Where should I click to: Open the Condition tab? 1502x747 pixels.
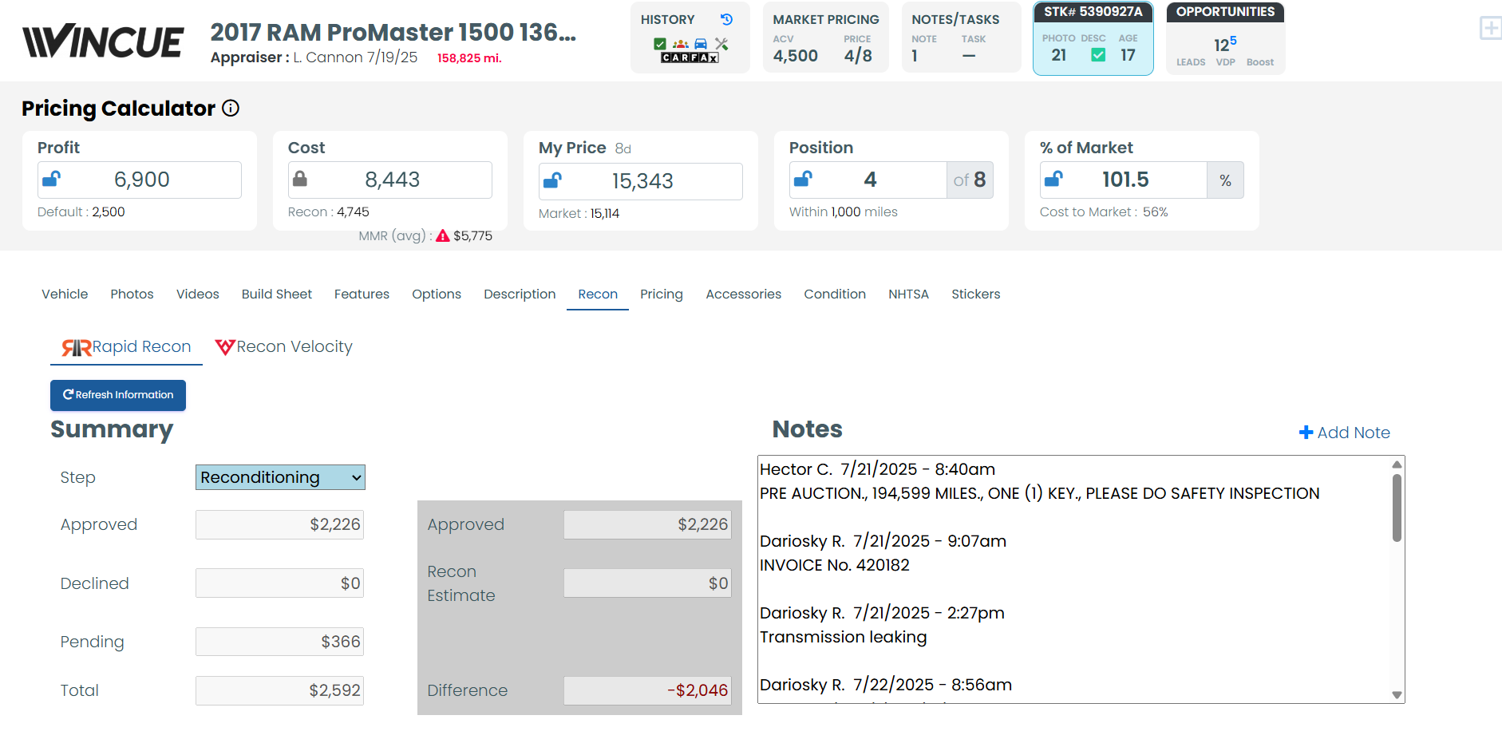[x=835, y=294]
